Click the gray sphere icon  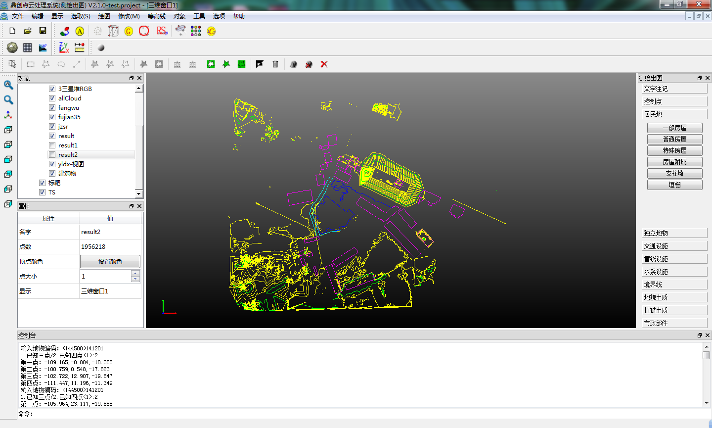coord(101,48)
